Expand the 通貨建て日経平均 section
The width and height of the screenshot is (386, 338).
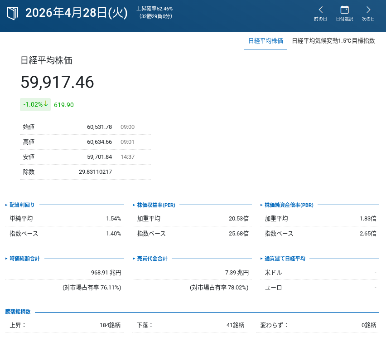(285, 259)
